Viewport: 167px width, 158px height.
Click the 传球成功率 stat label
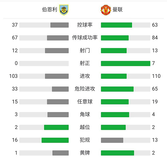85,38
